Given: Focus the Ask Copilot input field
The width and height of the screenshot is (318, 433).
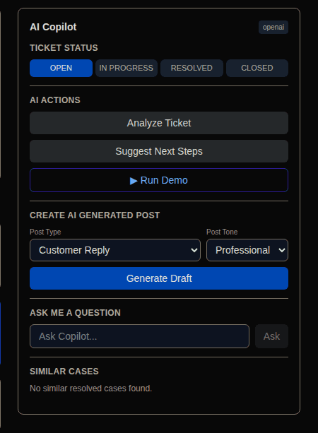Looking at the screenshot, I should pyautogui.click(x=139, y=336).
